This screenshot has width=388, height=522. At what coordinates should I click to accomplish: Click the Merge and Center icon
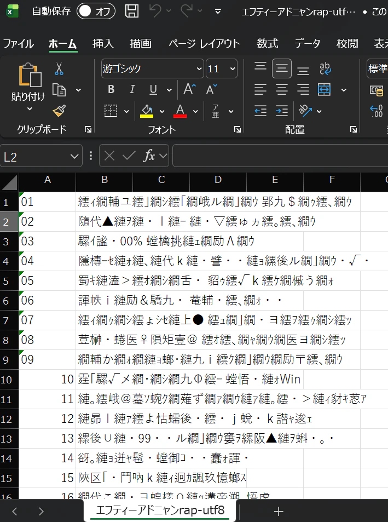click(324, 89)
